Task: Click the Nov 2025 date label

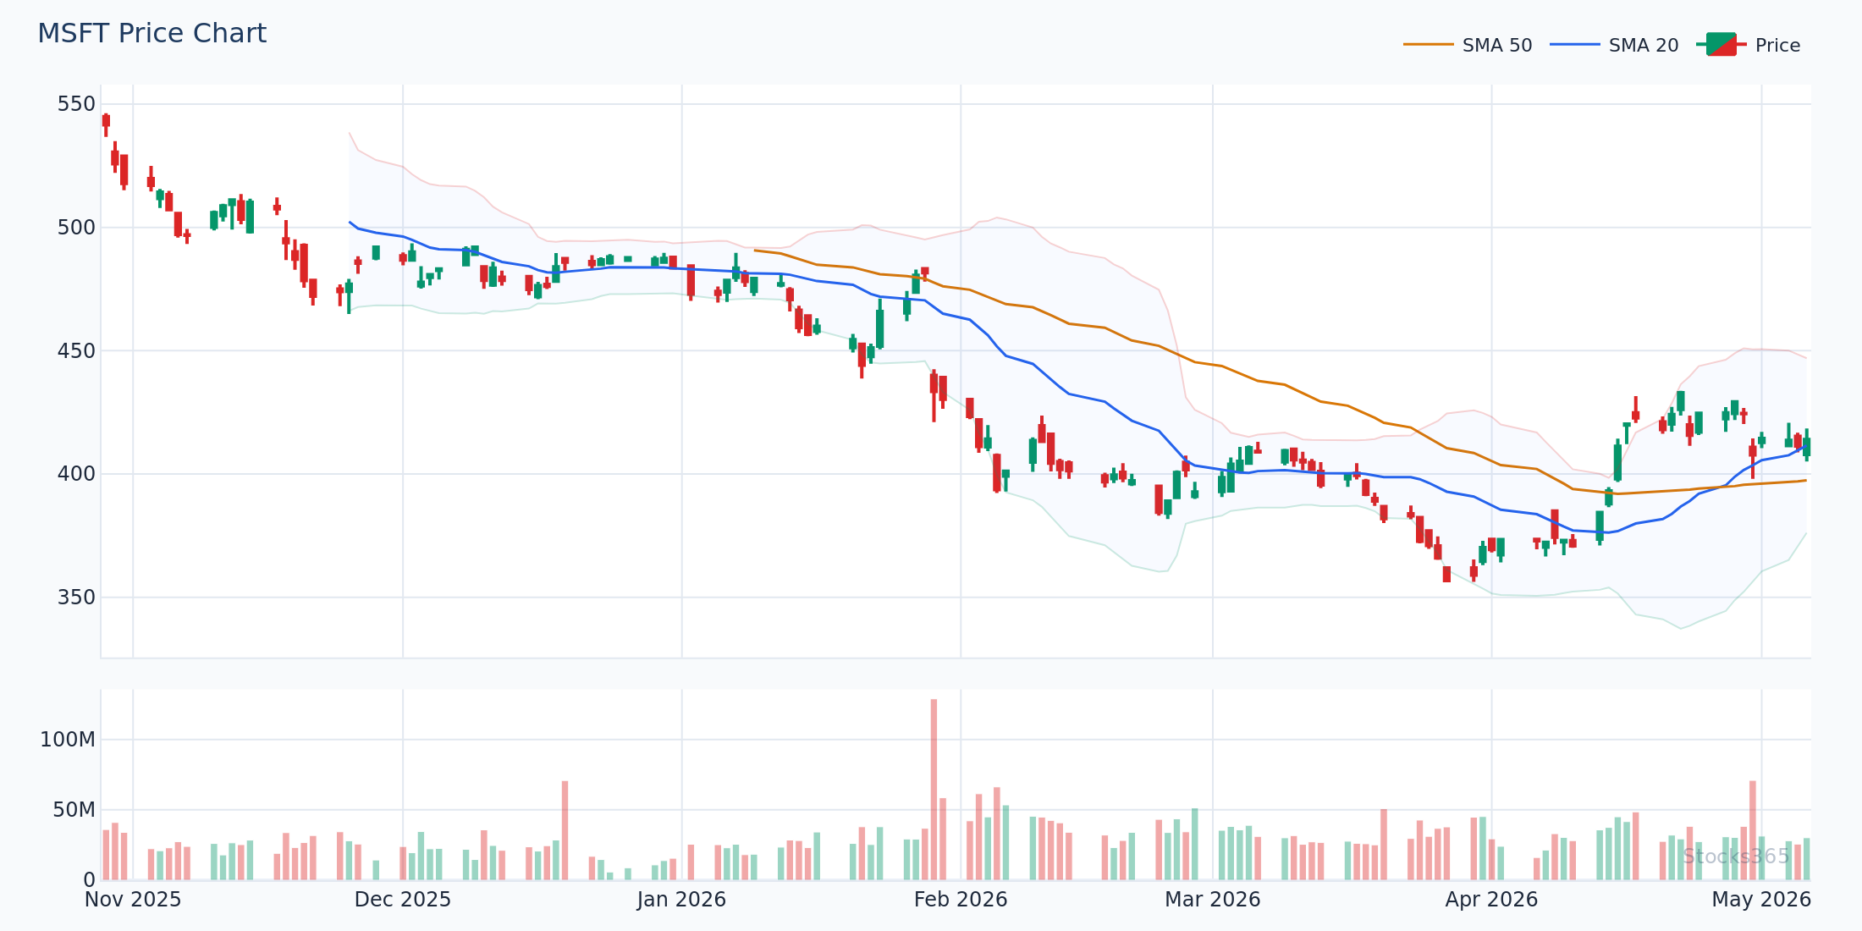Action: click(x=133, y=900)
